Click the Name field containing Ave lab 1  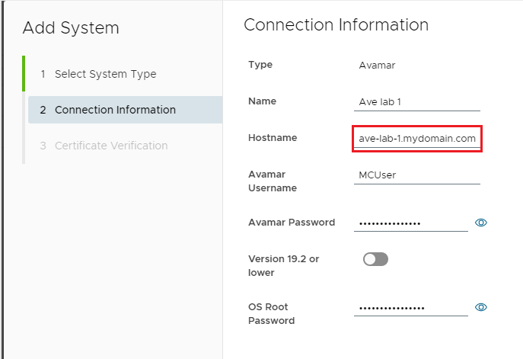pyautogui.click(x=417, y=103)
